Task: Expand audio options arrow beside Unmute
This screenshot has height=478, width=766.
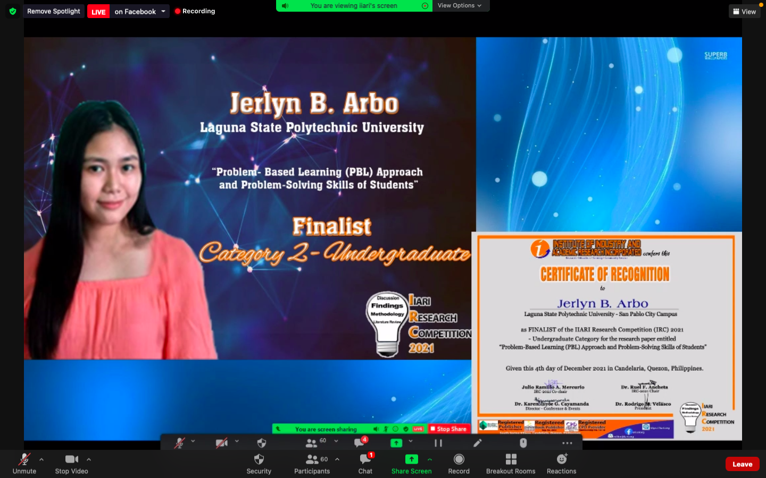Action: pos(41,459)
